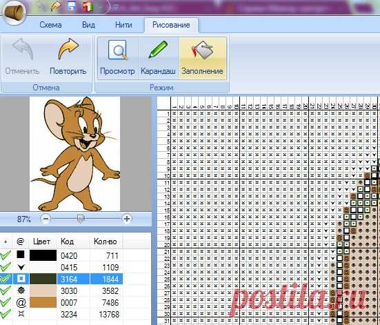Click the quantity value 3582
Image resolution: width=380 pixels, height=325 pixels.
pyautogui.click(x=110, y=290)
